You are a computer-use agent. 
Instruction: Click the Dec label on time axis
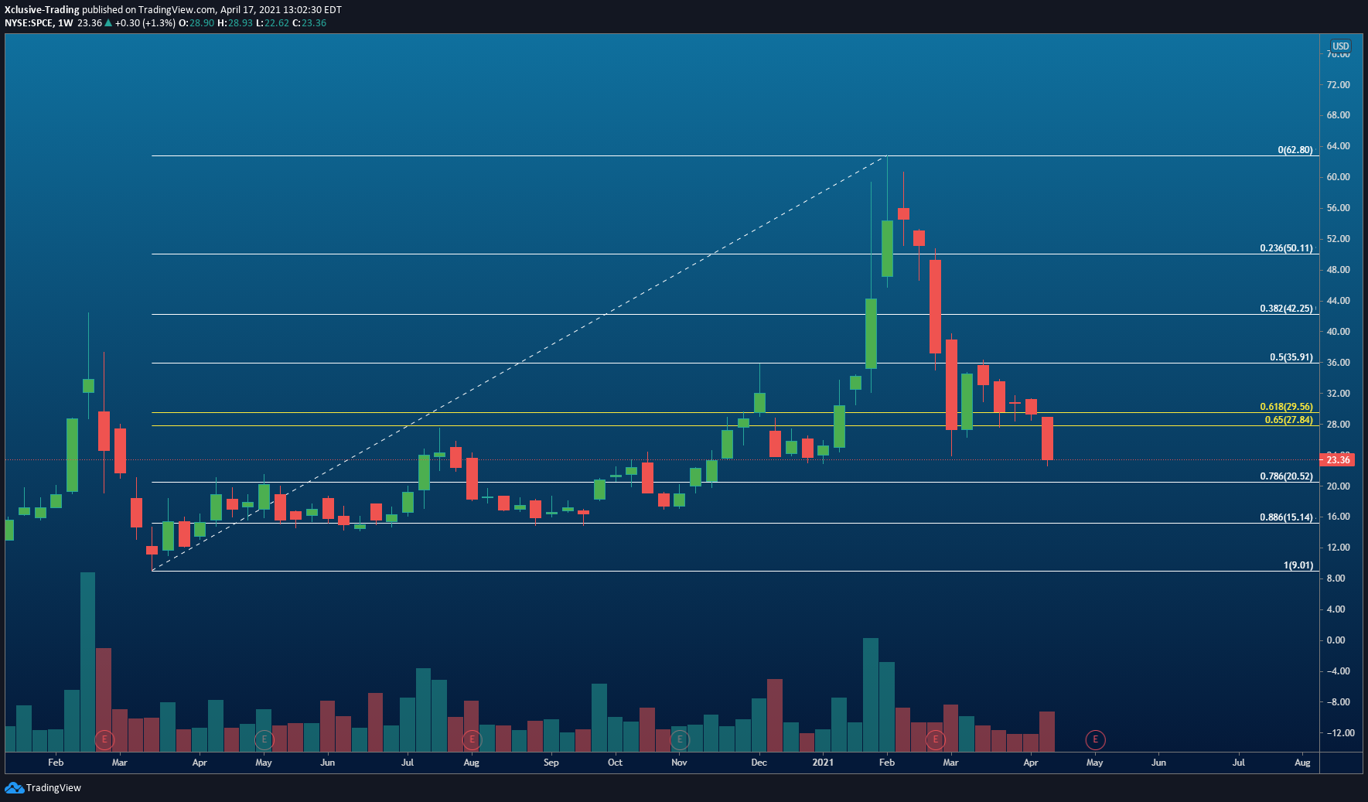tap(759, 763)
